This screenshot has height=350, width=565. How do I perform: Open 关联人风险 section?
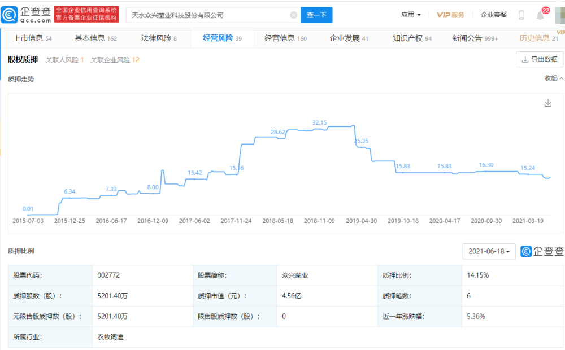[64, 60]
